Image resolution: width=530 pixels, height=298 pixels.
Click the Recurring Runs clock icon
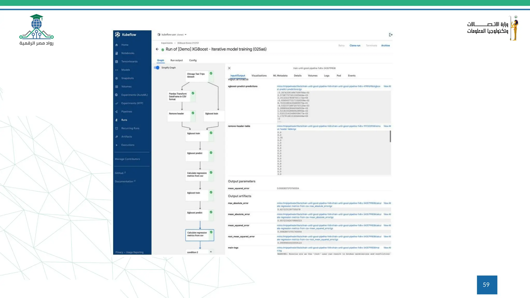[x=116, y=128]
